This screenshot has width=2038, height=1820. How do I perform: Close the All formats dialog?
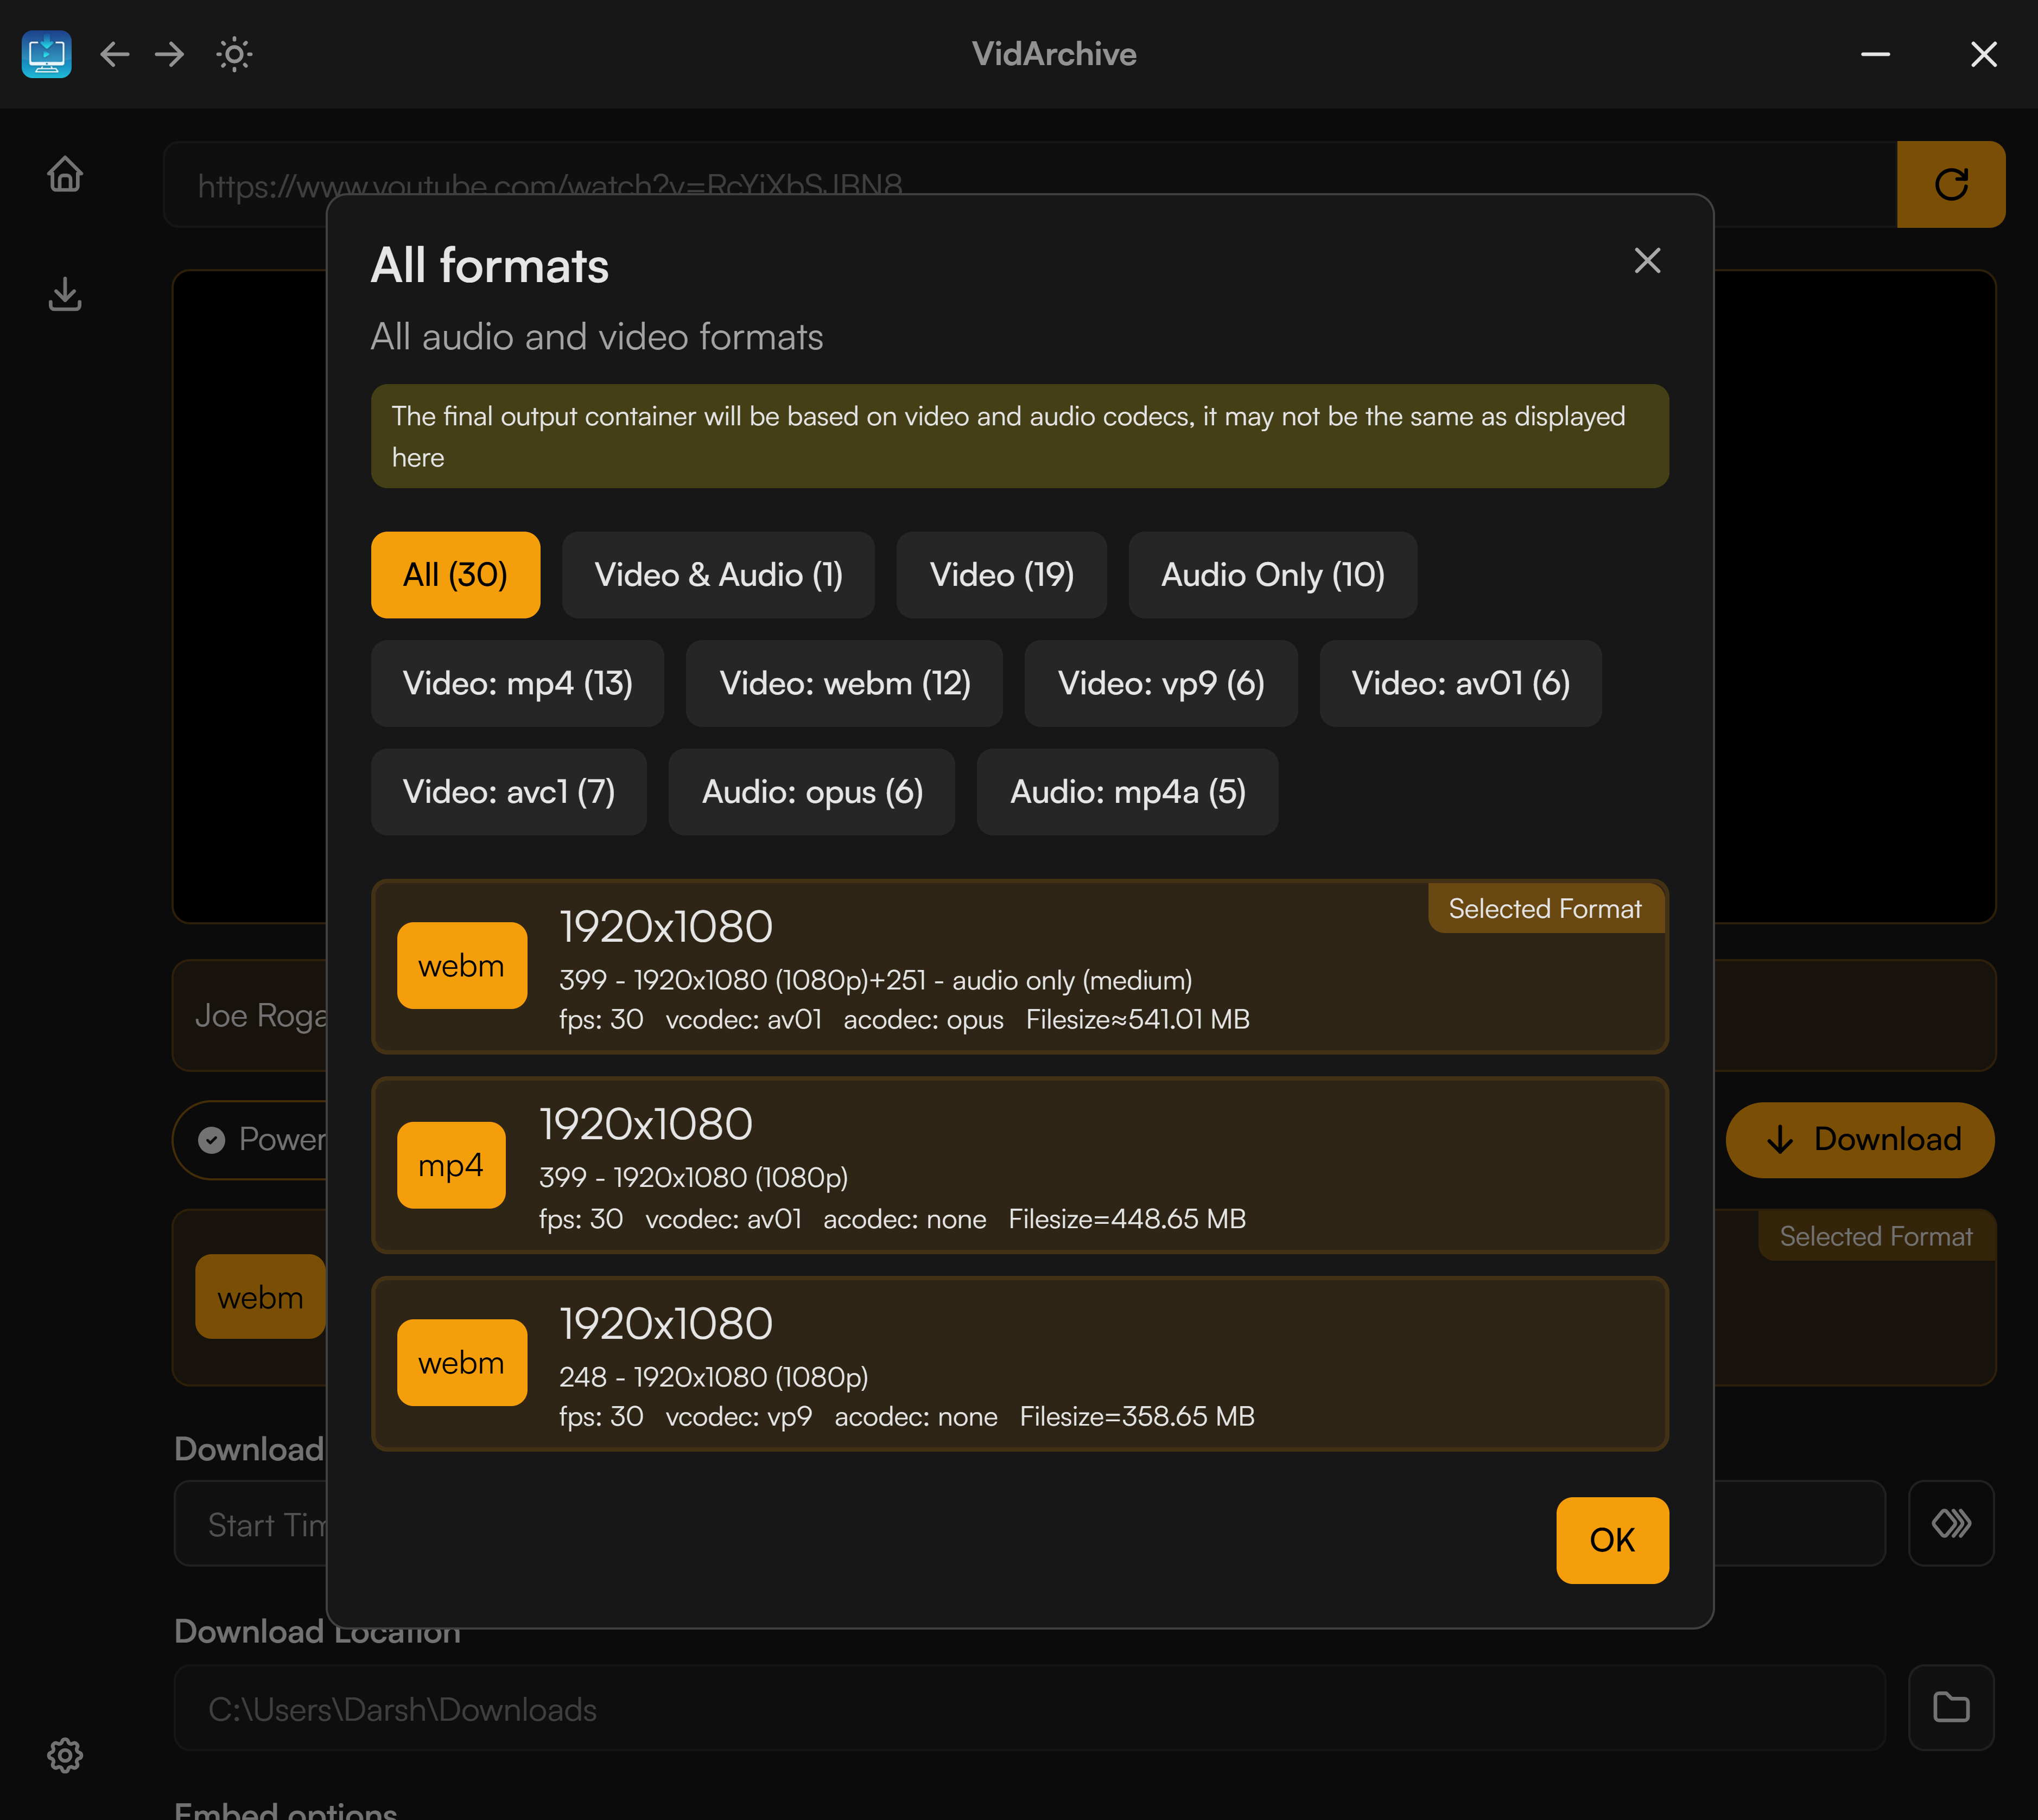[1647, 261]
